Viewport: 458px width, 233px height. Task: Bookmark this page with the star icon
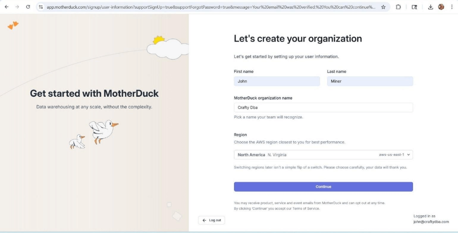(383, 7)
